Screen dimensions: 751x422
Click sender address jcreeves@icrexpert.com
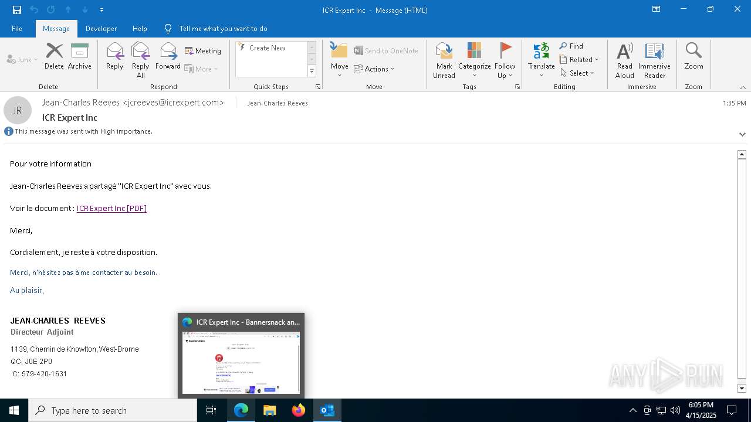pos(173,102)
